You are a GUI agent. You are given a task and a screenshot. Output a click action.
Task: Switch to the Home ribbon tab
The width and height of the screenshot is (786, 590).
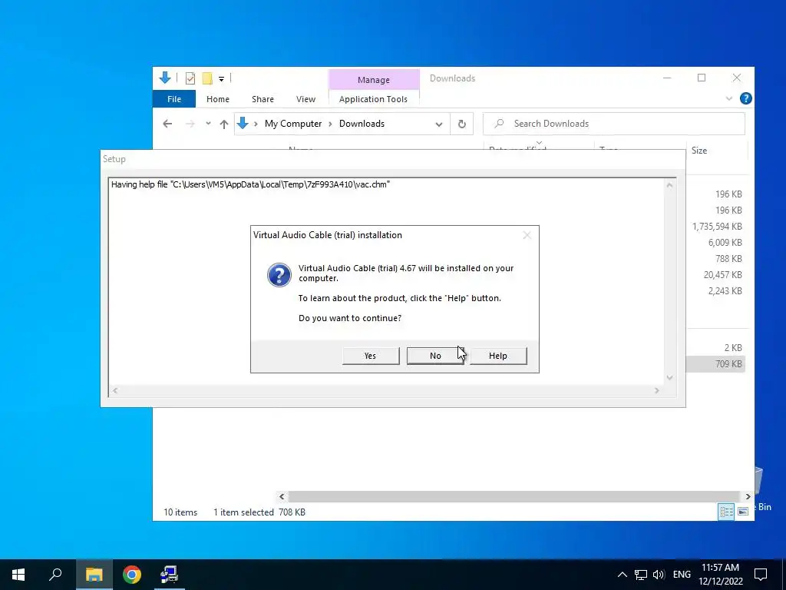pos(217,99)
